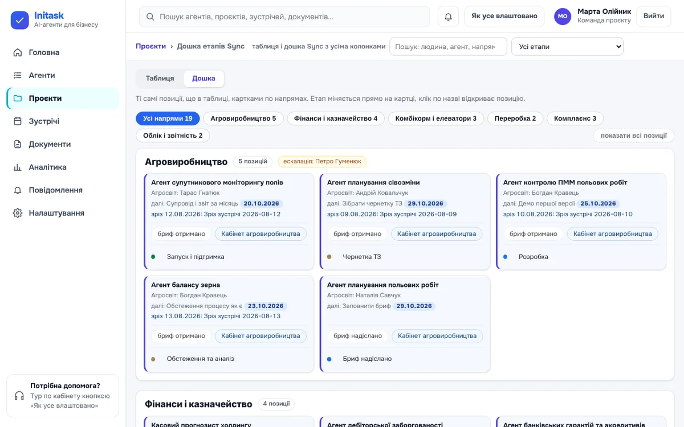
Task: Open card title Агент супутникового моніторингу полів
Action: [x=217, y=183]
